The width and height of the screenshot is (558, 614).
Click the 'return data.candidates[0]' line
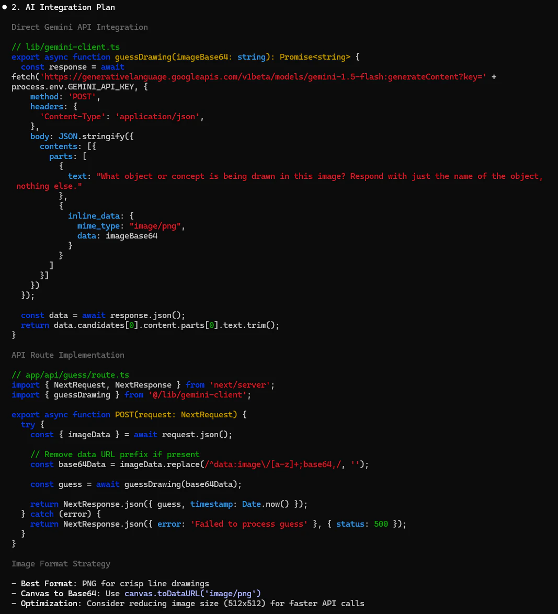[x=150, y=325]
